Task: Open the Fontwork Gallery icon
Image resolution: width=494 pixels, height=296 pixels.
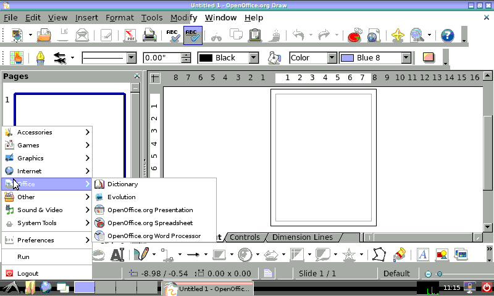Action: click(x=423, y=253)
